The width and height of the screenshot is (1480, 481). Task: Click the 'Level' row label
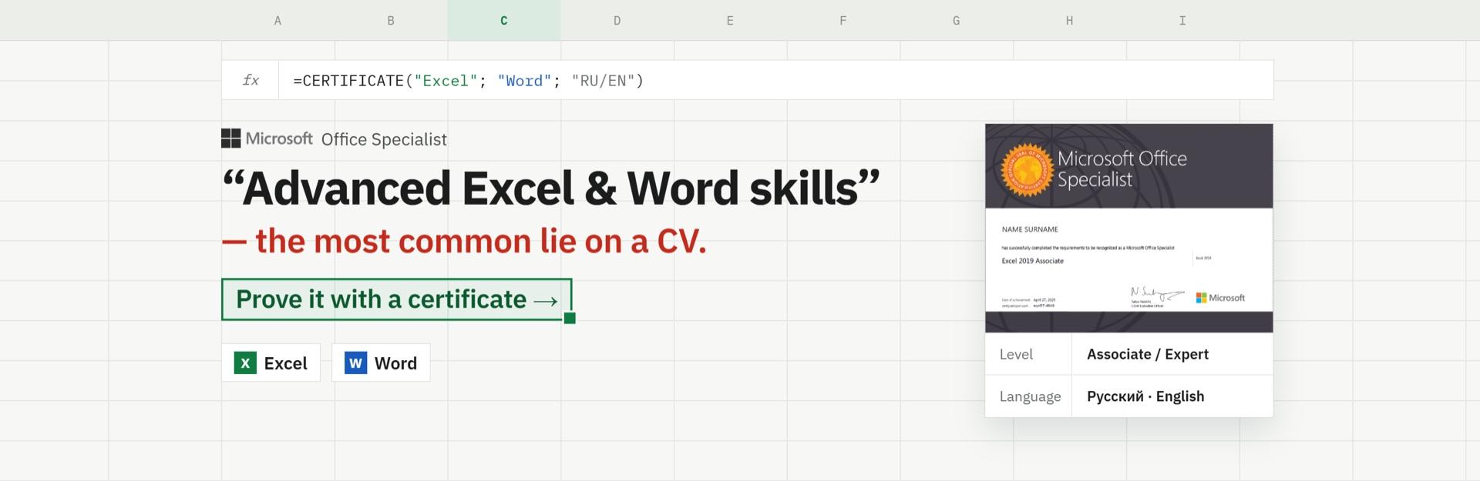pyautogui.click(x=1016, y=354)
